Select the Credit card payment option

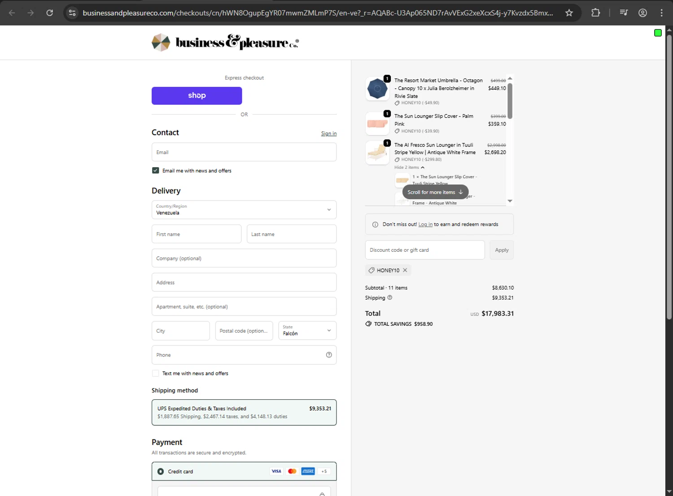click(x=161, y=471)
